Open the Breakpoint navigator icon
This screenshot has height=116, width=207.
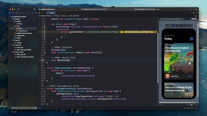[33, 13]
